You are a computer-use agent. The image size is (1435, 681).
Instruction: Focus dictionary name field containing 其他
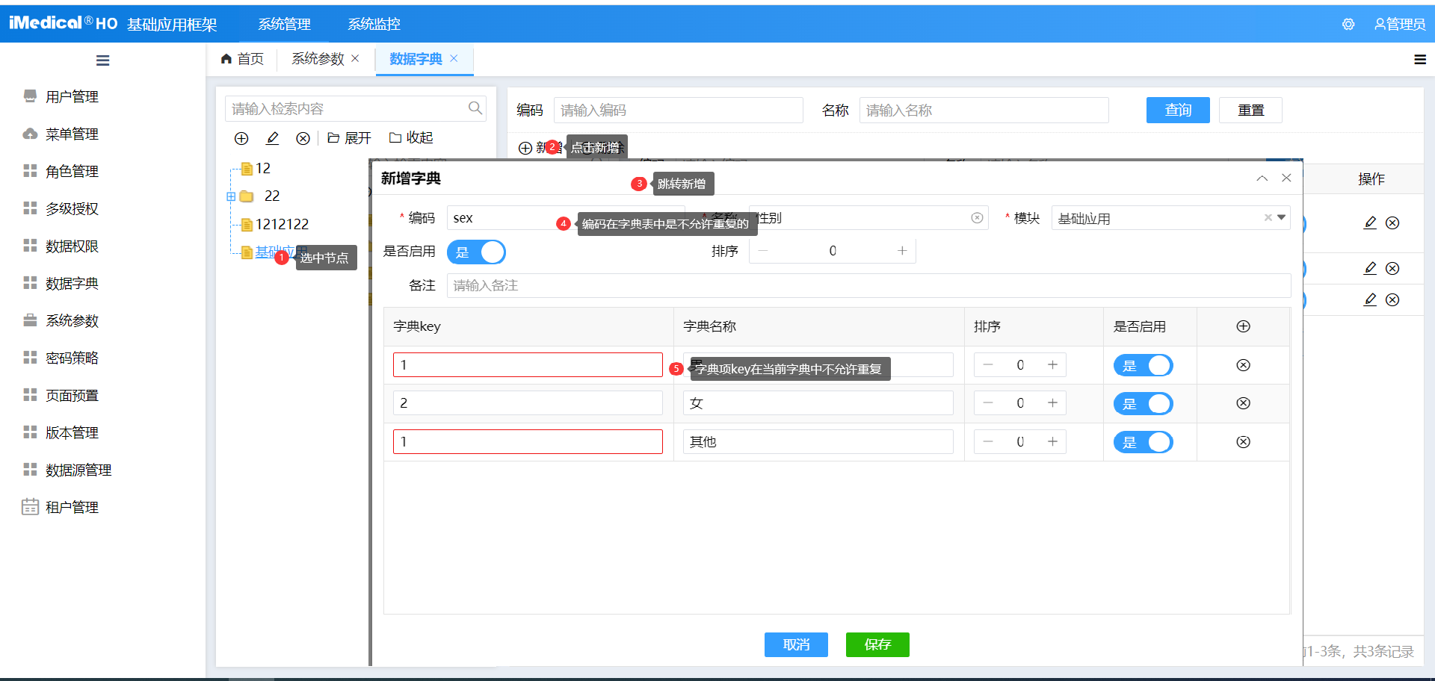(x=818, y=442)
